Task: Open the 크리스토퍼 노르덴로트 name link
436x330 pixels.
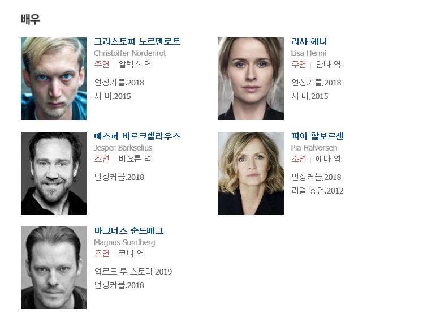Action: point(137,42)
